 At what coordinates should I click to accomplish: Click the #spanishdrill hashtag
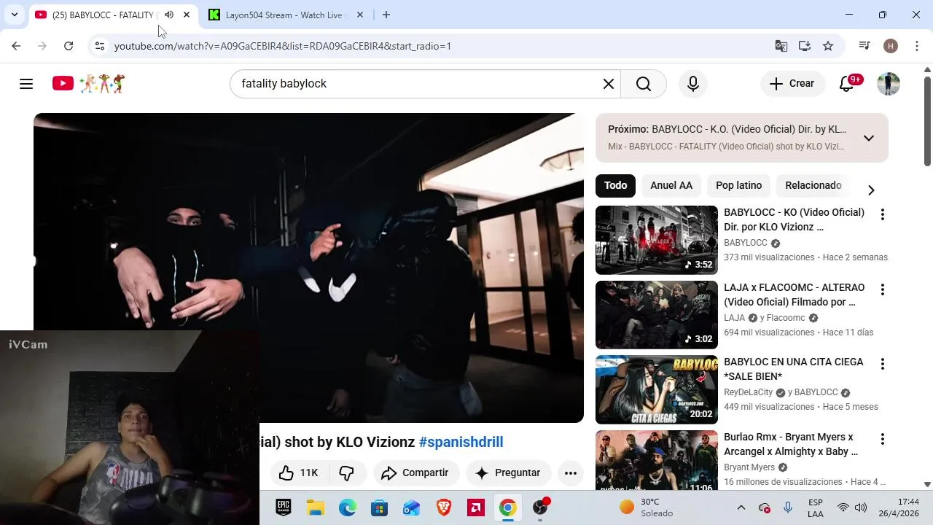(x=461, y=442)
